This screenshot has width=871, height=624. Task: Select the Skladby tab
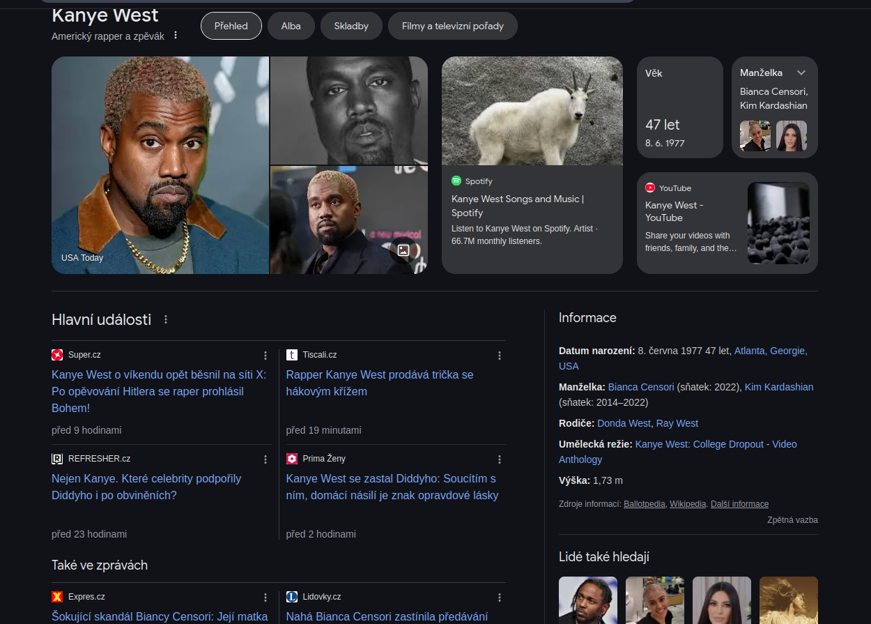351,26
